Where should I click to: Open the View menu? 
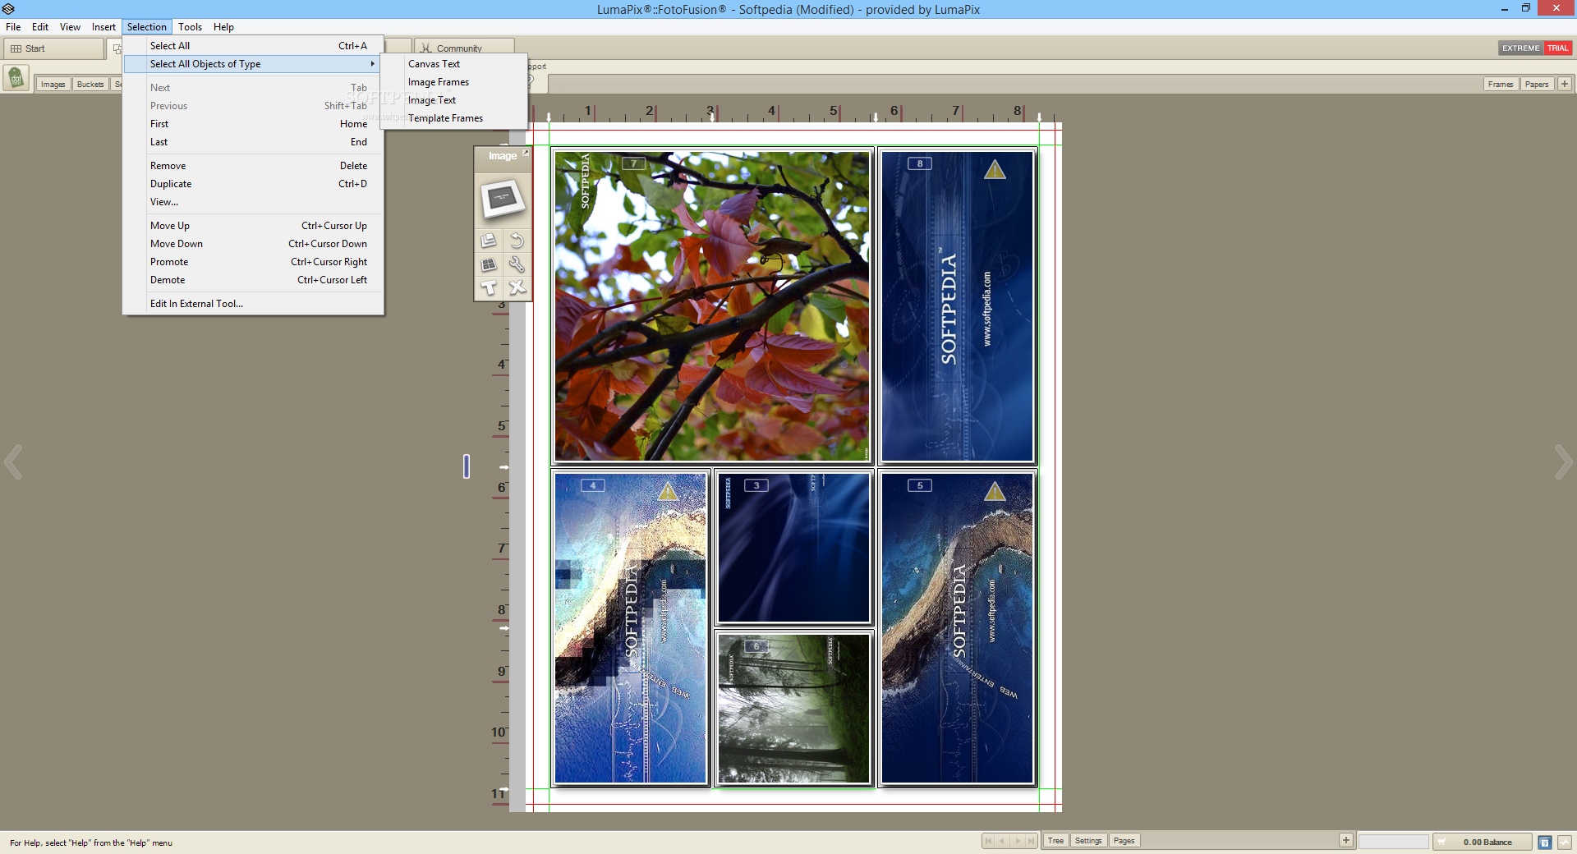[x=70, y=27]
